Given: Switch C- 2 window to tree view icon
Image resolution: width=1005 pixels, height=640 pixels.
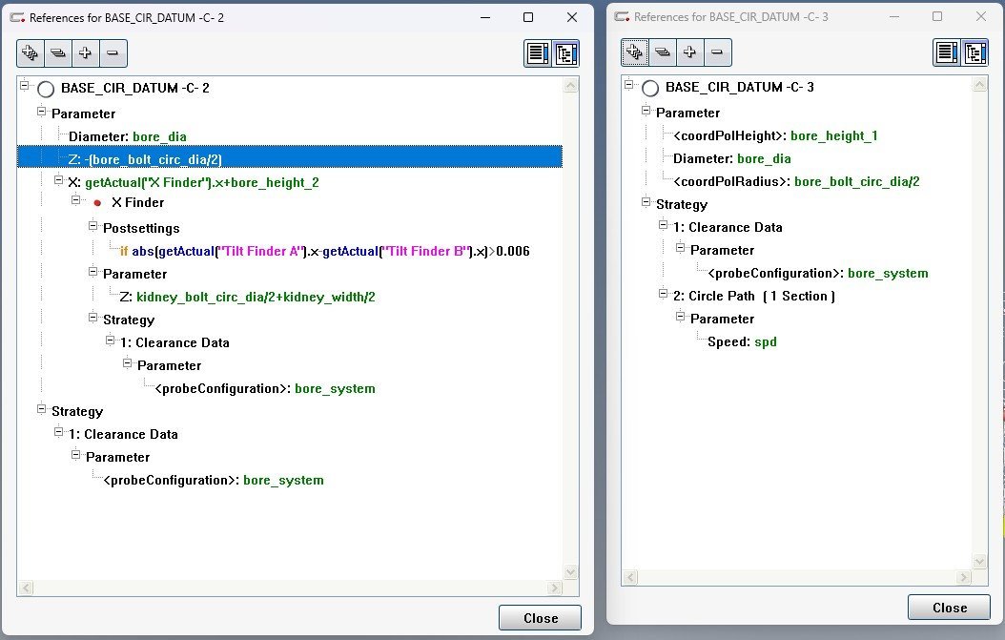Looking at the screenshot, I should coord(566,53).
